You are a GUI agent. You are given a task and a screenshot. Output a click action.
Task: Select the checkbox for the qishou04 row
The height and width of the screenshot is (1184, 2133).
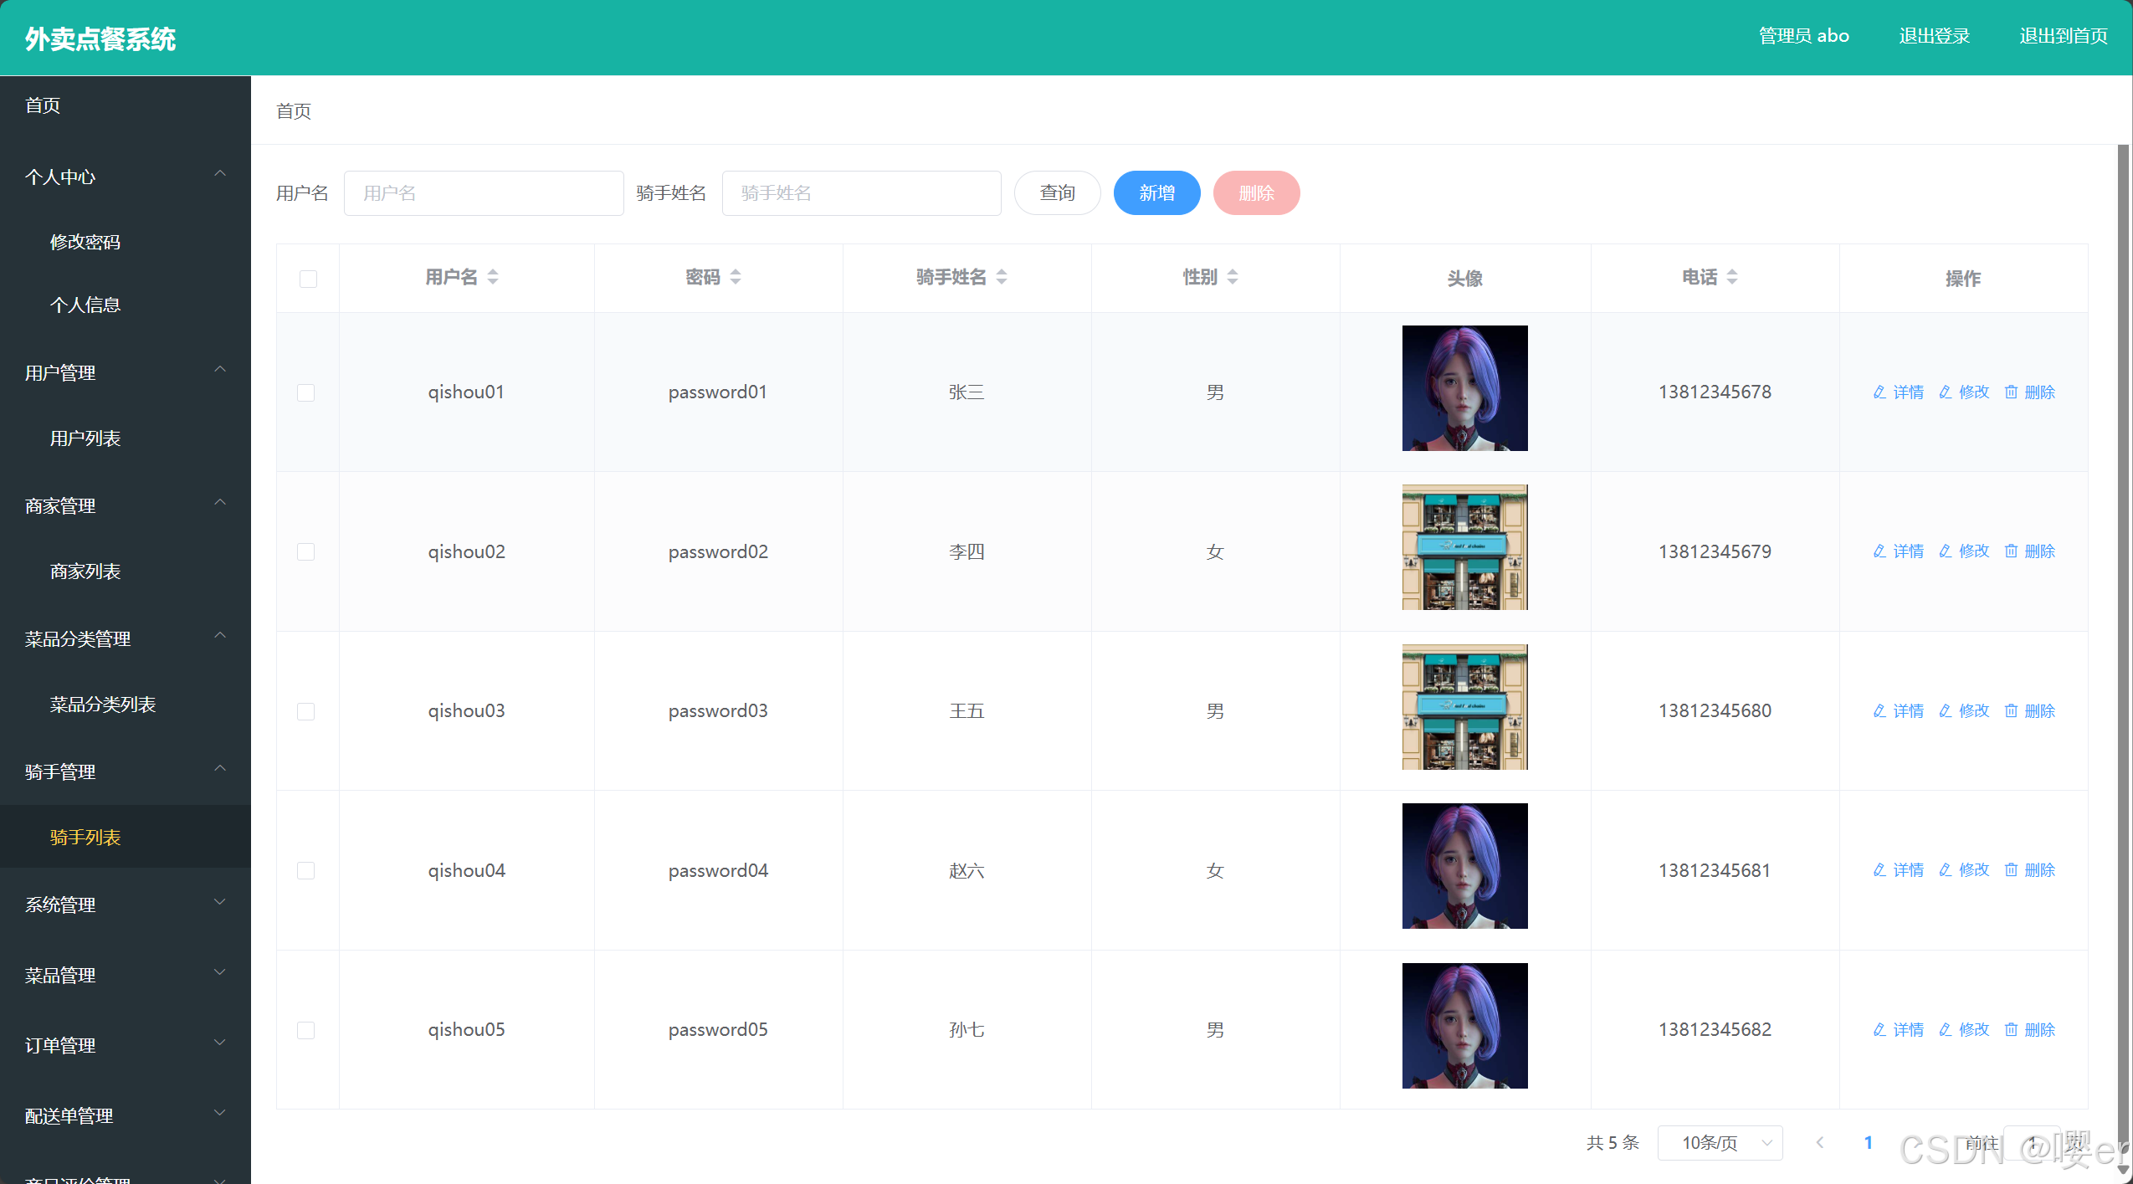point(306,870)
